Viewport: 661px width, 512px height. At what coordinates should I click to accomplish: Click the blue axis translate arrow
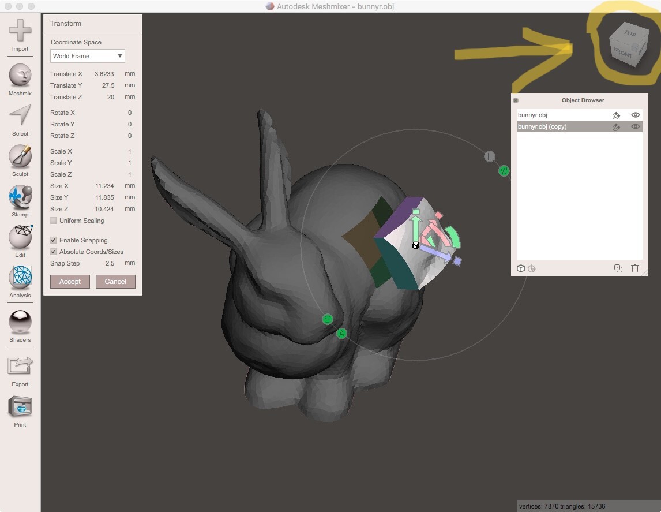[x=436, y=253]
